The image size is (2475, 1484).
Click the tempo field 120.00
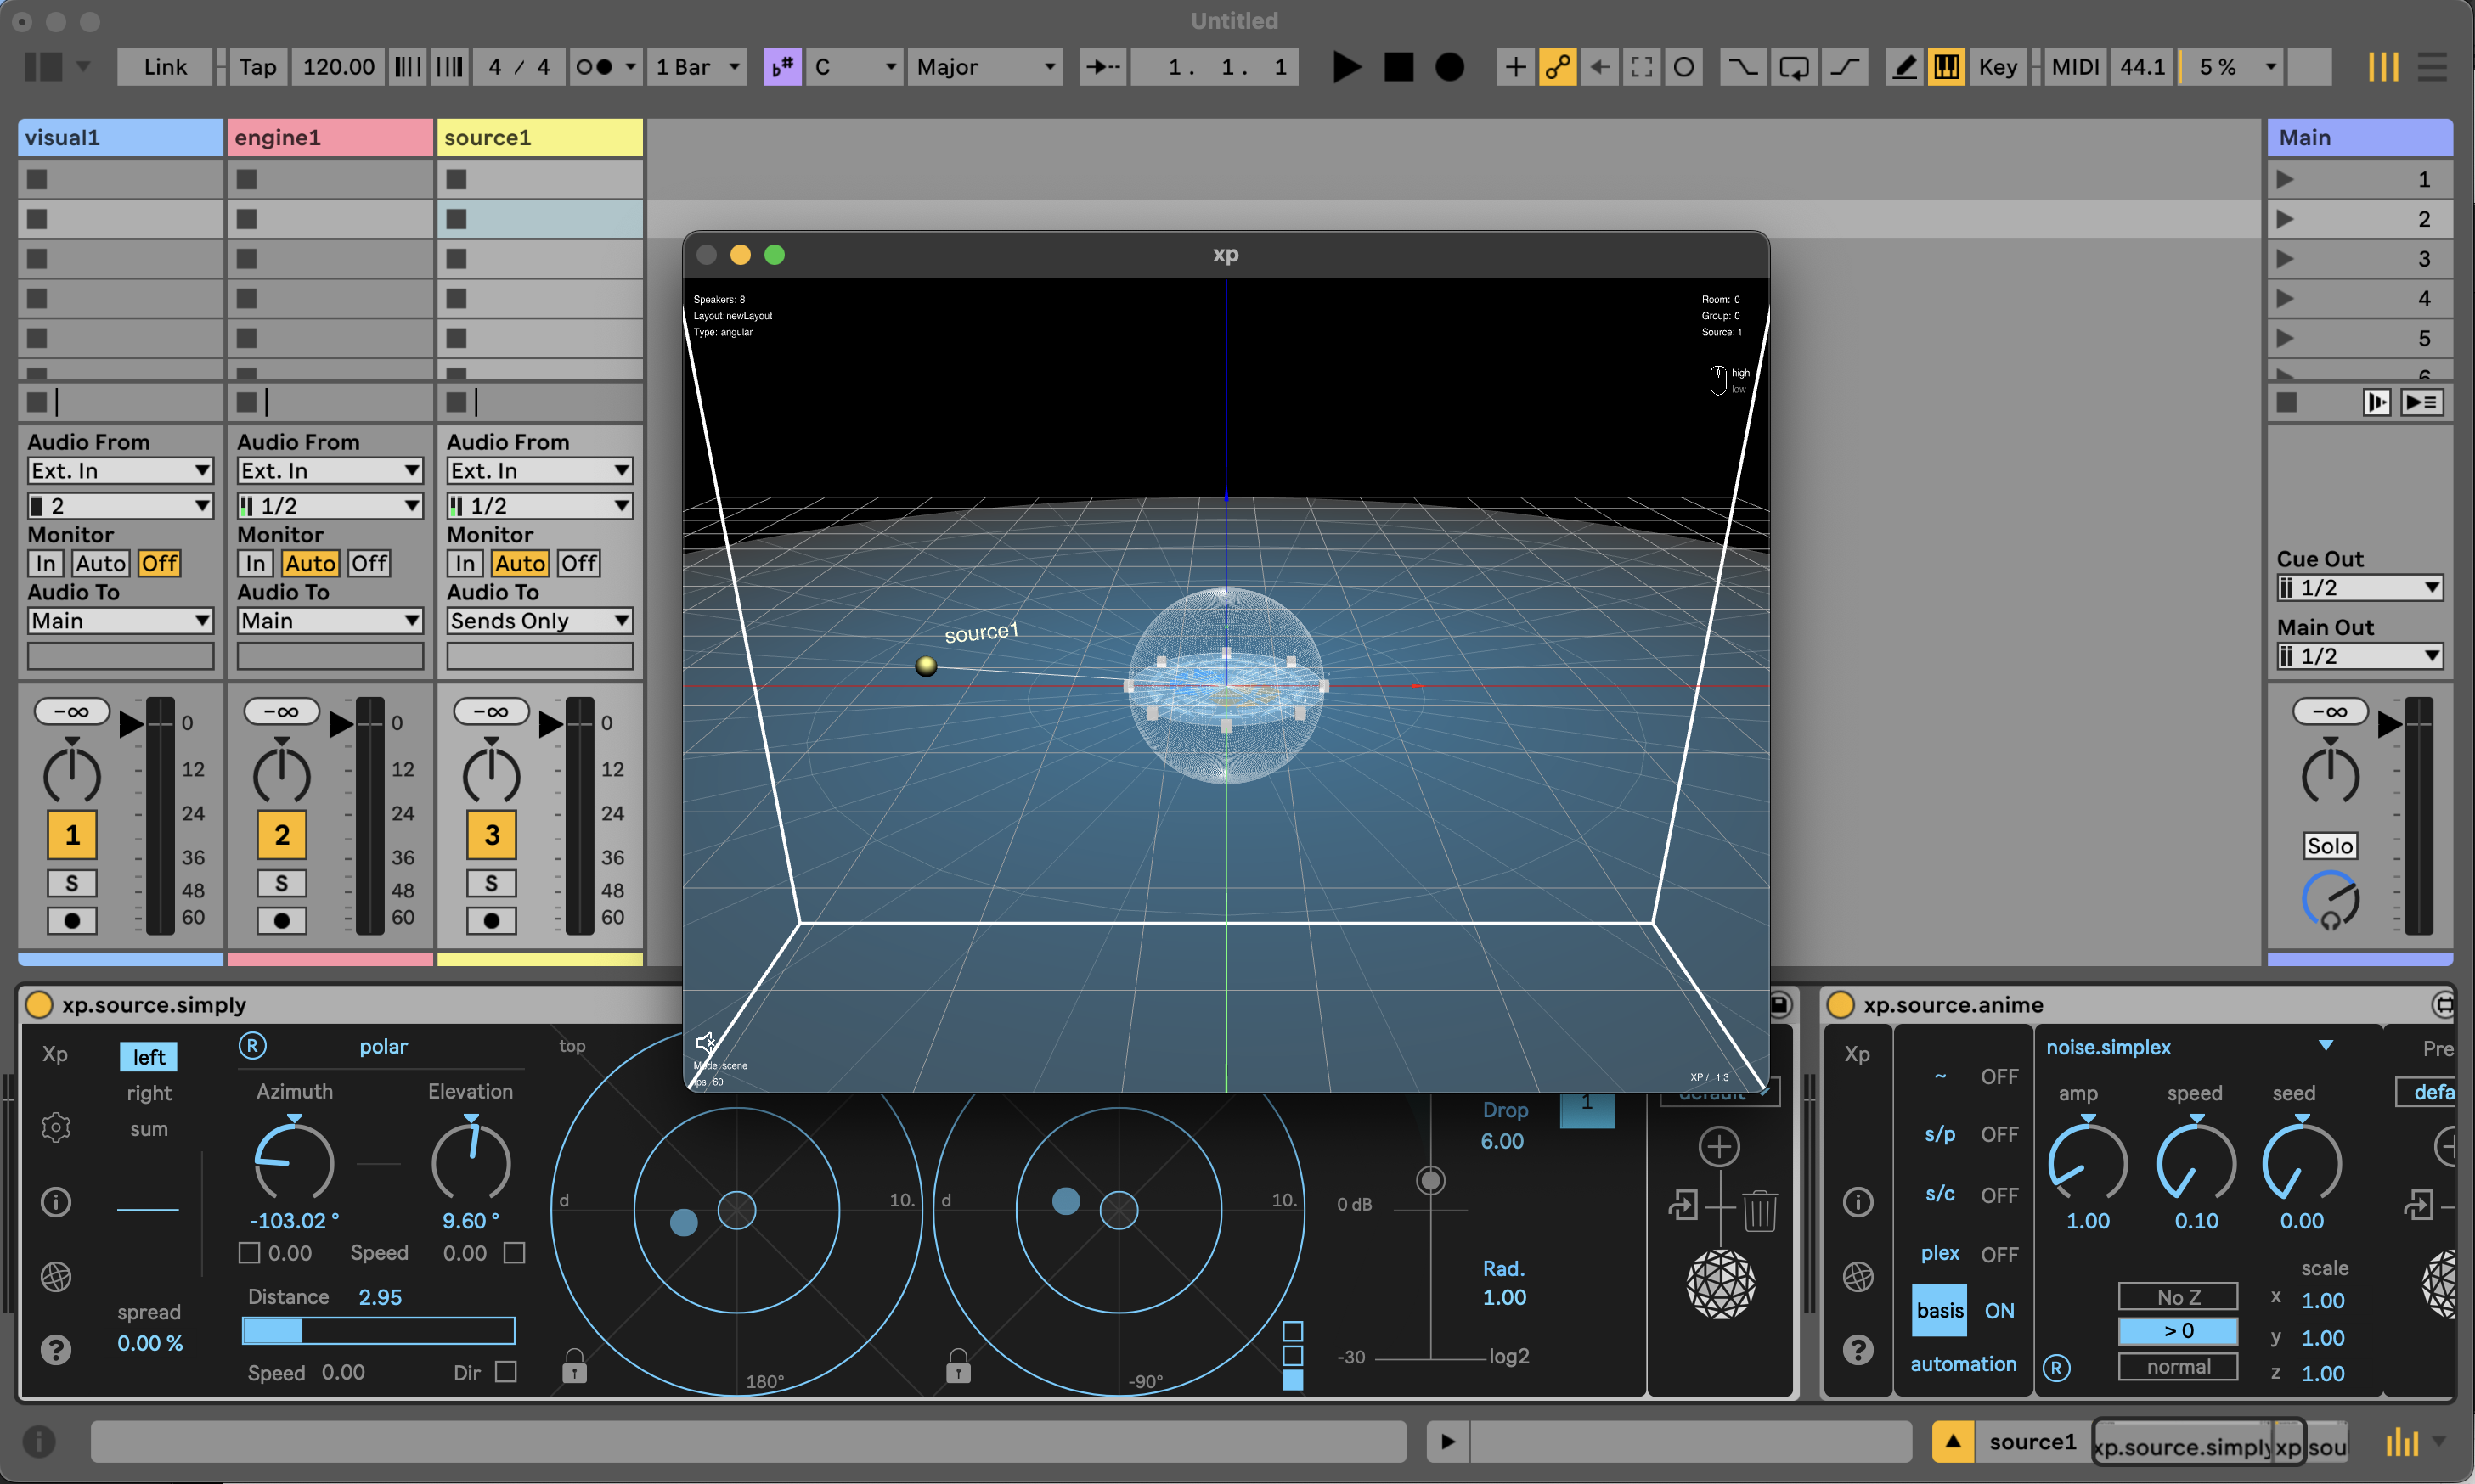[338, 67]
